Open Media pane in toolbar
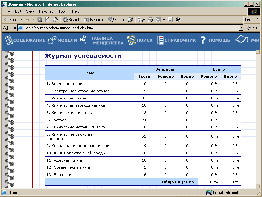This screenshot has width=262, height=197. coord(116,20)
